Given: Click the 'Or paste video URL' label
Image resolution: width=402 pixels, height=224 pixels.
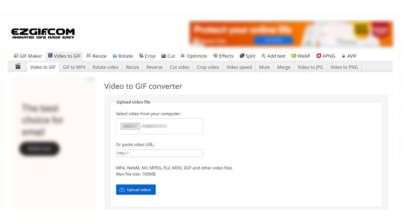Looking at the screenshot, I should (x=135, y=144).
